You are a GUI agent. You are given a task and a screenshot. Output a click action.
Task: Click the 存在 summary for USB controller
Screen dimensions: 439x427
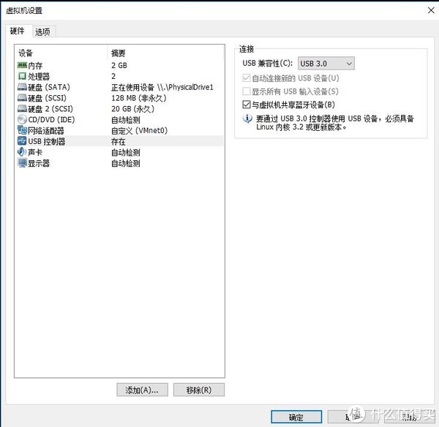click(118, 142)
